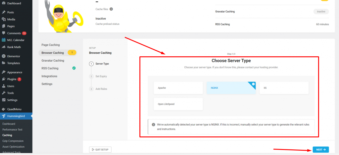
Task: Open Gzip Compression submenu item
Action: tap(13, 141)
